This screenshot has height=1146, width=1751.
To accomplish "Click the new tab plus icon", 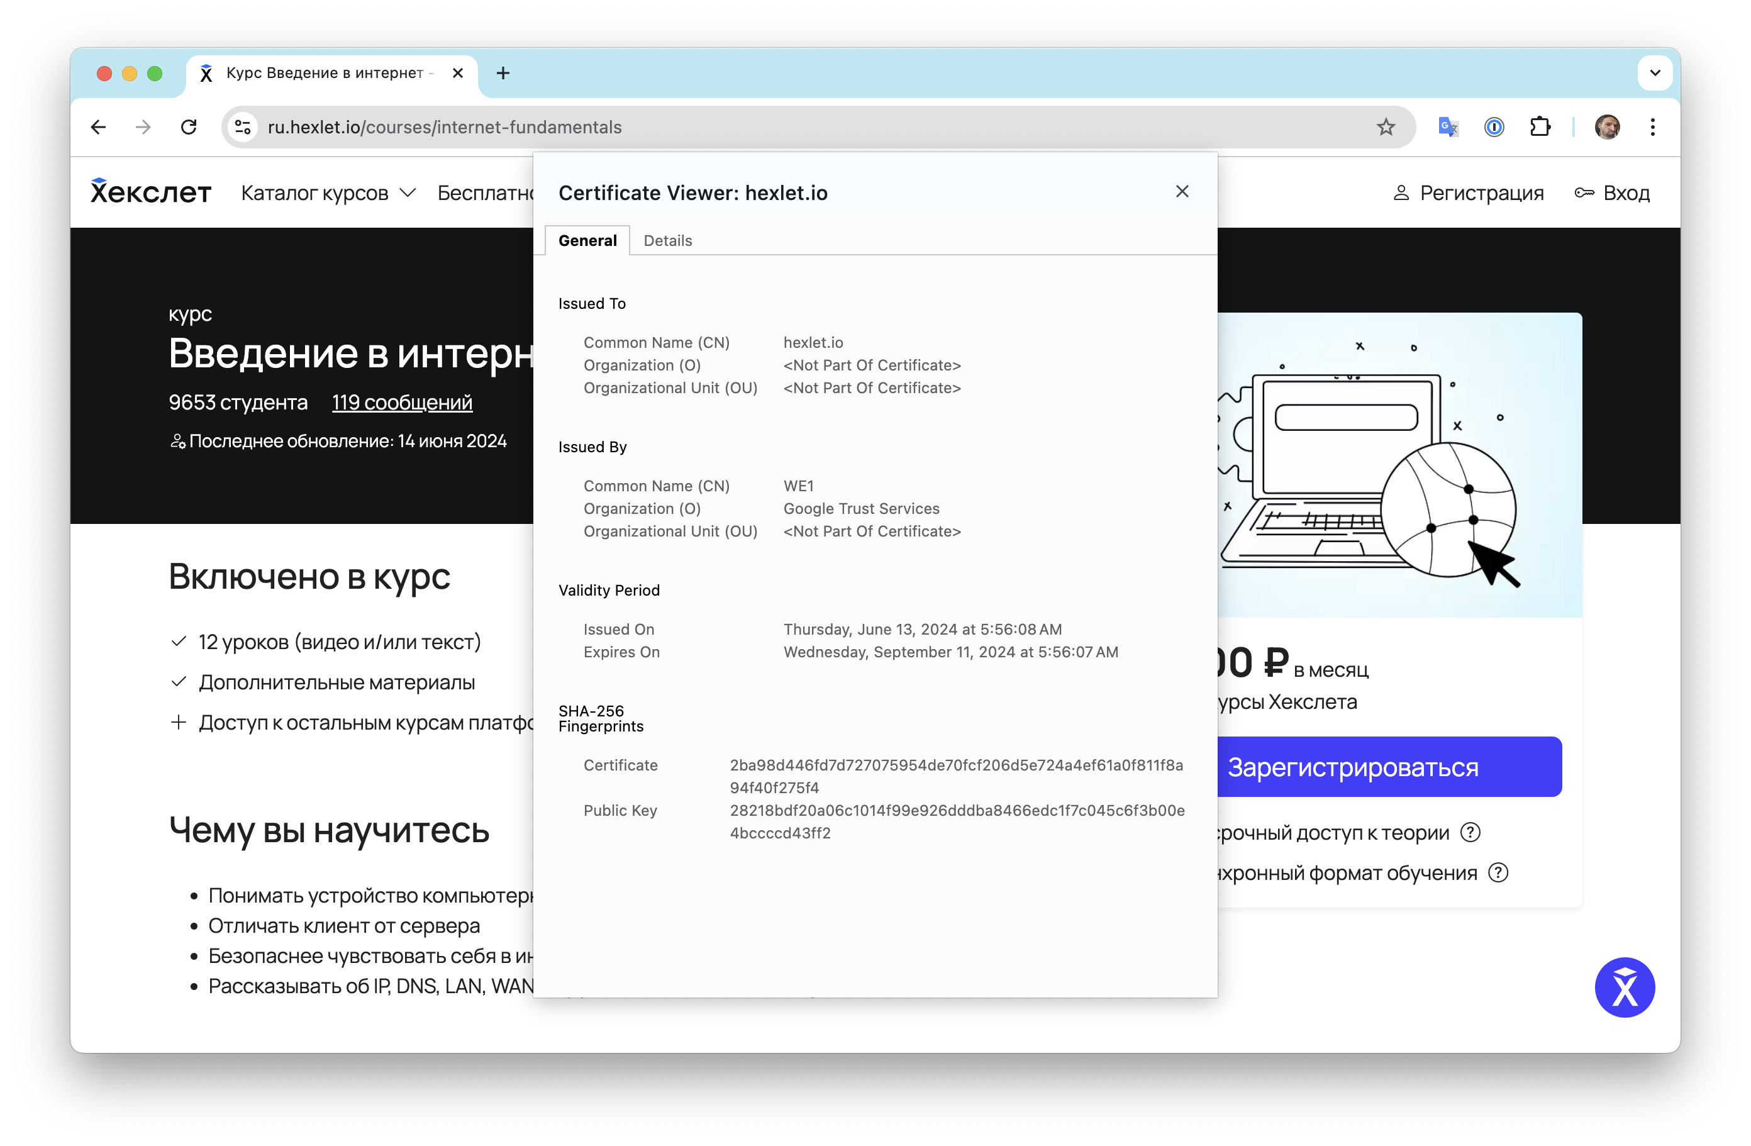I will [x=503, y=73].
